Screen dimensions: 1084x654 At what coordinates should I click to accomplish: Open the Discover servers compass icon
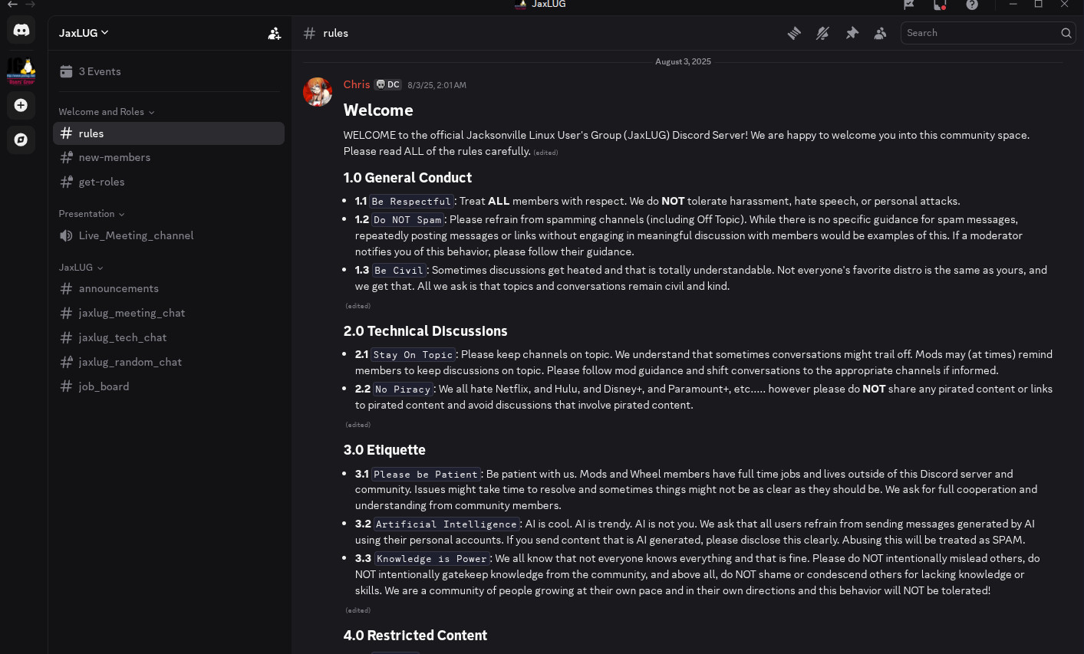click(21, 140)
